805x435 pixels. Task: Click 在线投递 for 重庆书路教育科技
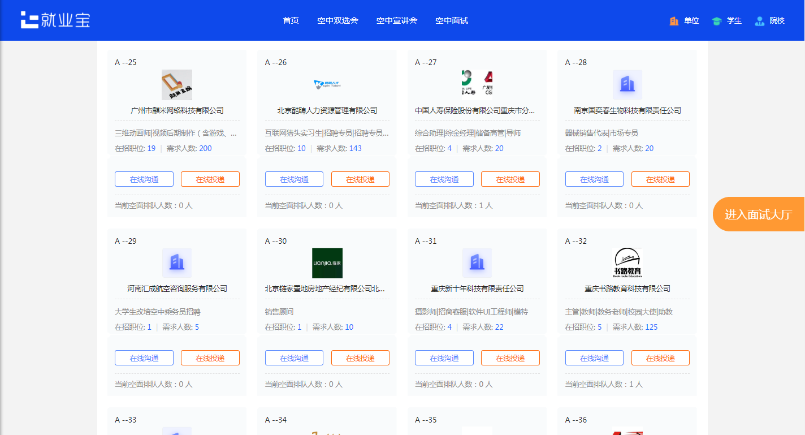tap(660, 358)
